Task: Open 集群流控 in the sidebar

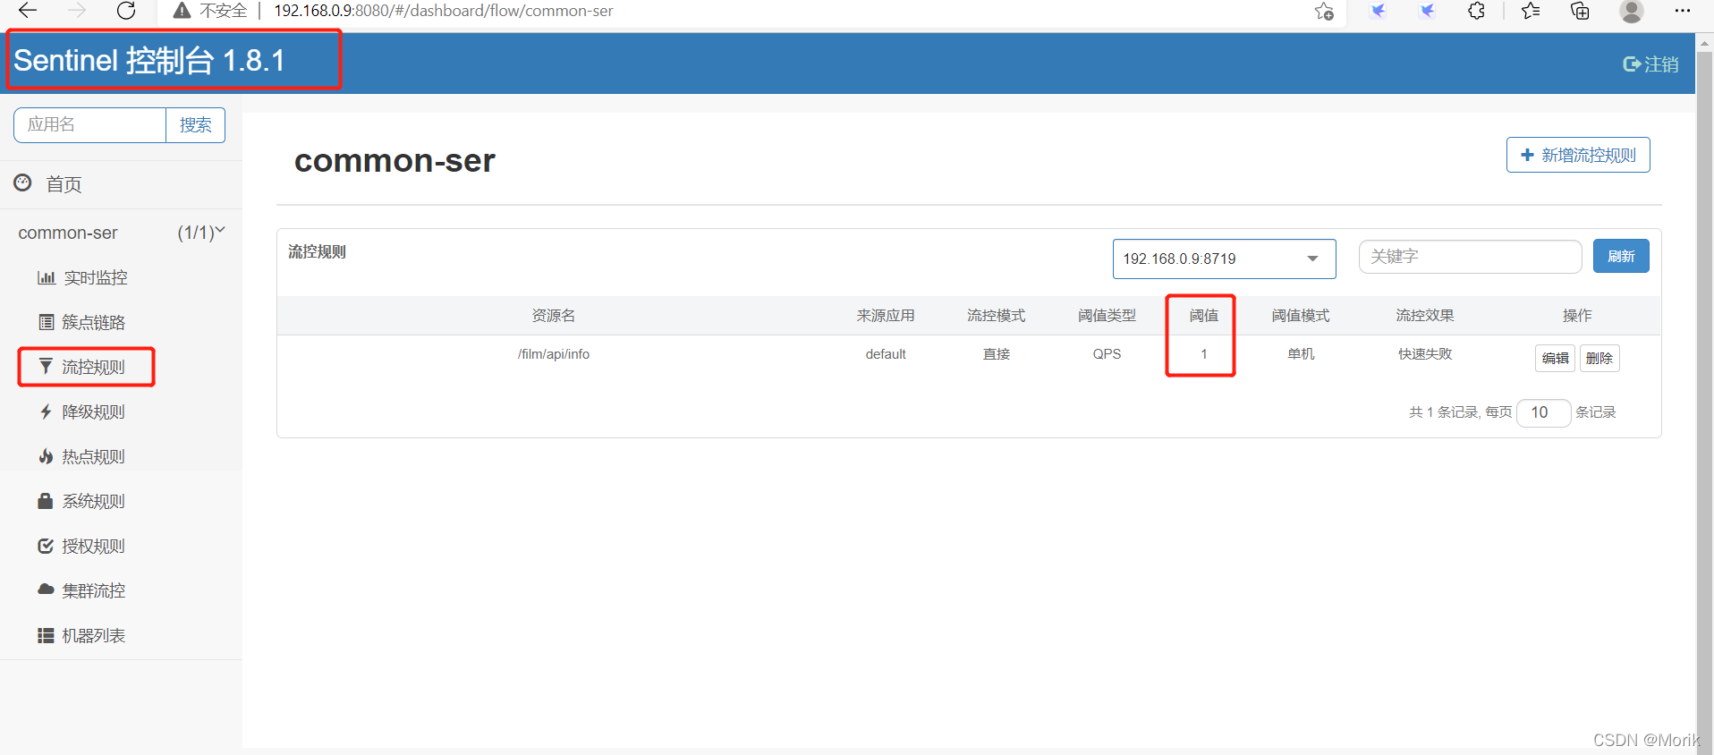Action: tap(93, 590)
